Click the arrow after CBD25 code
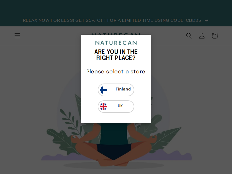232x174 pixels. pos(206,20)
